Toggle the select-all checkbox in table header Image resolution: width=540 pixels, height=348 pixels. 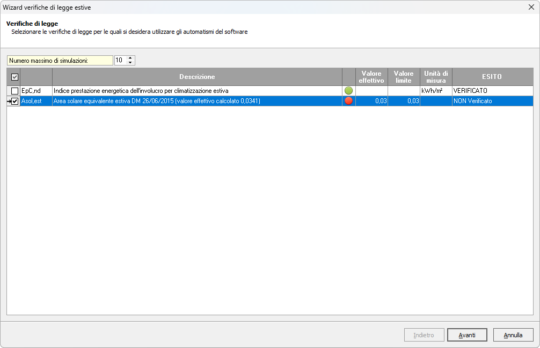tap(14, 77)
